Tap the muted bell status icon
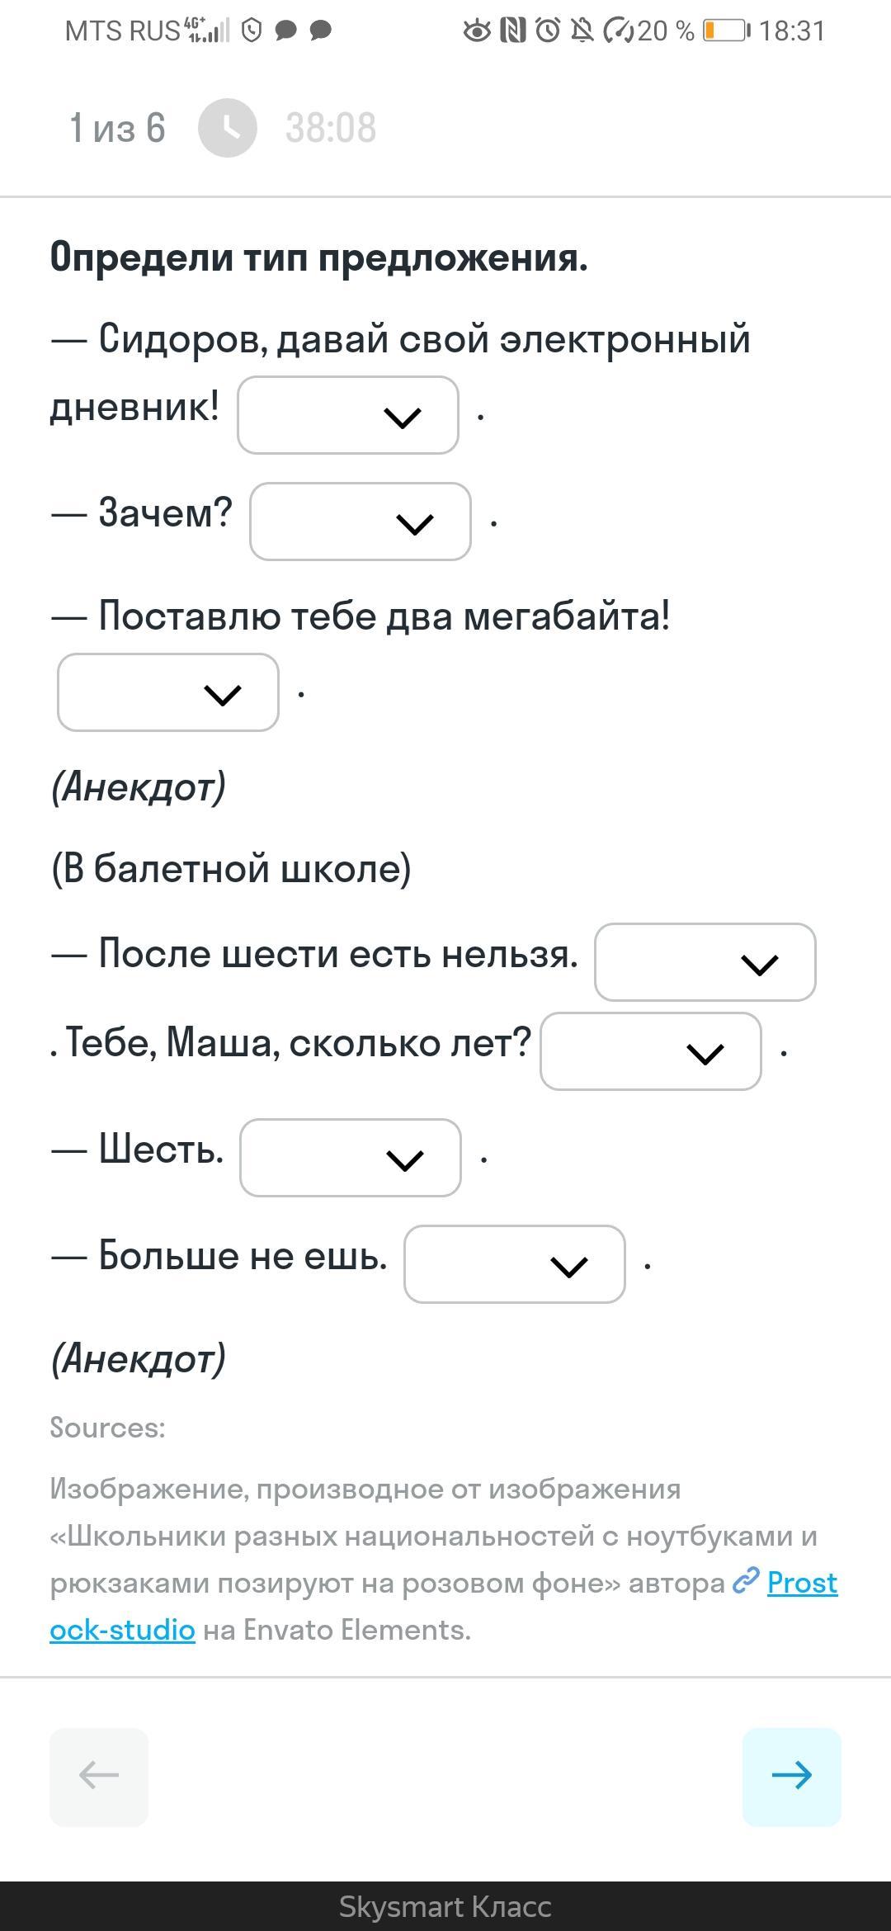 coord(582,31)
